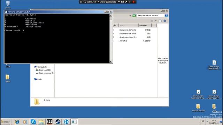This screenshot has height=125, width=223.
Task: Click the Explorer search magnifier button
Action: coord(167,15)
